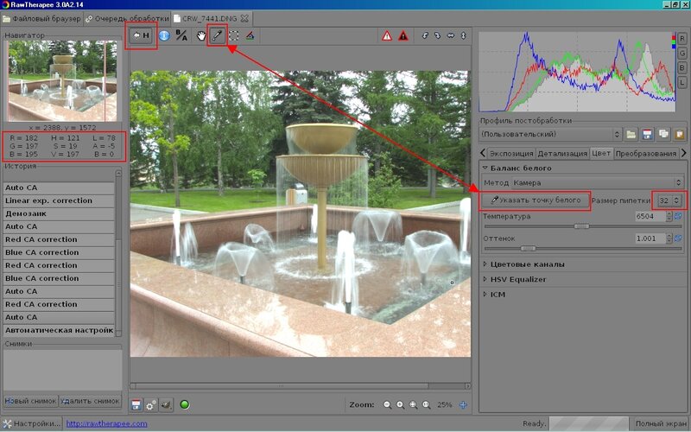This screenshot has width=691, height=432.
Task: Select the hand navigation tool
Action: tap(201, 35)
